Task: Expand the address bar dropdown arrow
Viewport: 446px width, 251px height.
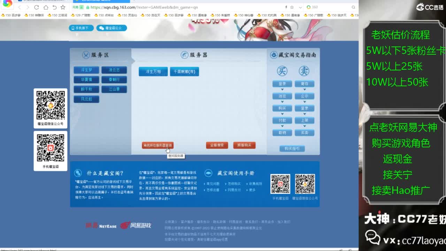Action: coord(300,7)
